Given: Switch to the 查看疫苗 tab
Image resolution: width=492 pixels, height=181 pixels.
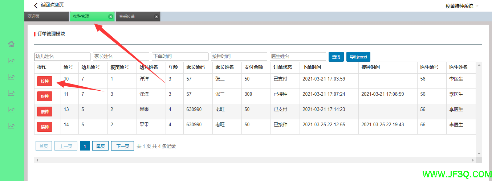Looking at the screenshot, I should (134, 17).
